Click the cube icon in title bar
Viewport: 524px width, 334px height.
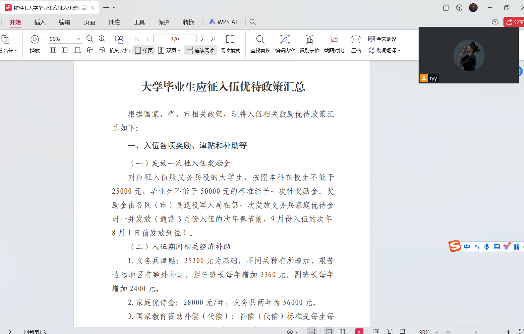pyautogui.click(x=459, y=8)
